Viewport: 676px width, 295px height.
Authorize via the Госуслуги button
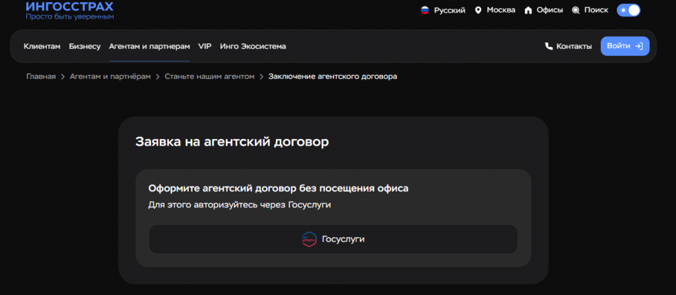333,239
